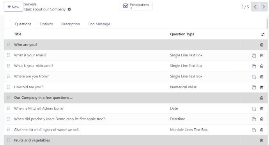Viewport: 269px width, 145px height.
Task: Select the 'Fruits and vegetables' section title
Action: 32,140
